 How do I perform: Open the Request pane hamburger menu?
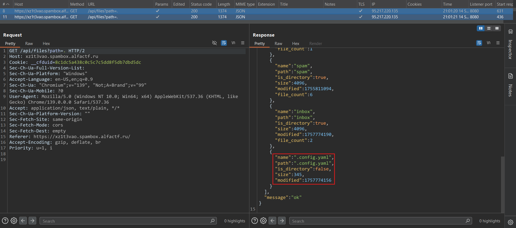243,43
